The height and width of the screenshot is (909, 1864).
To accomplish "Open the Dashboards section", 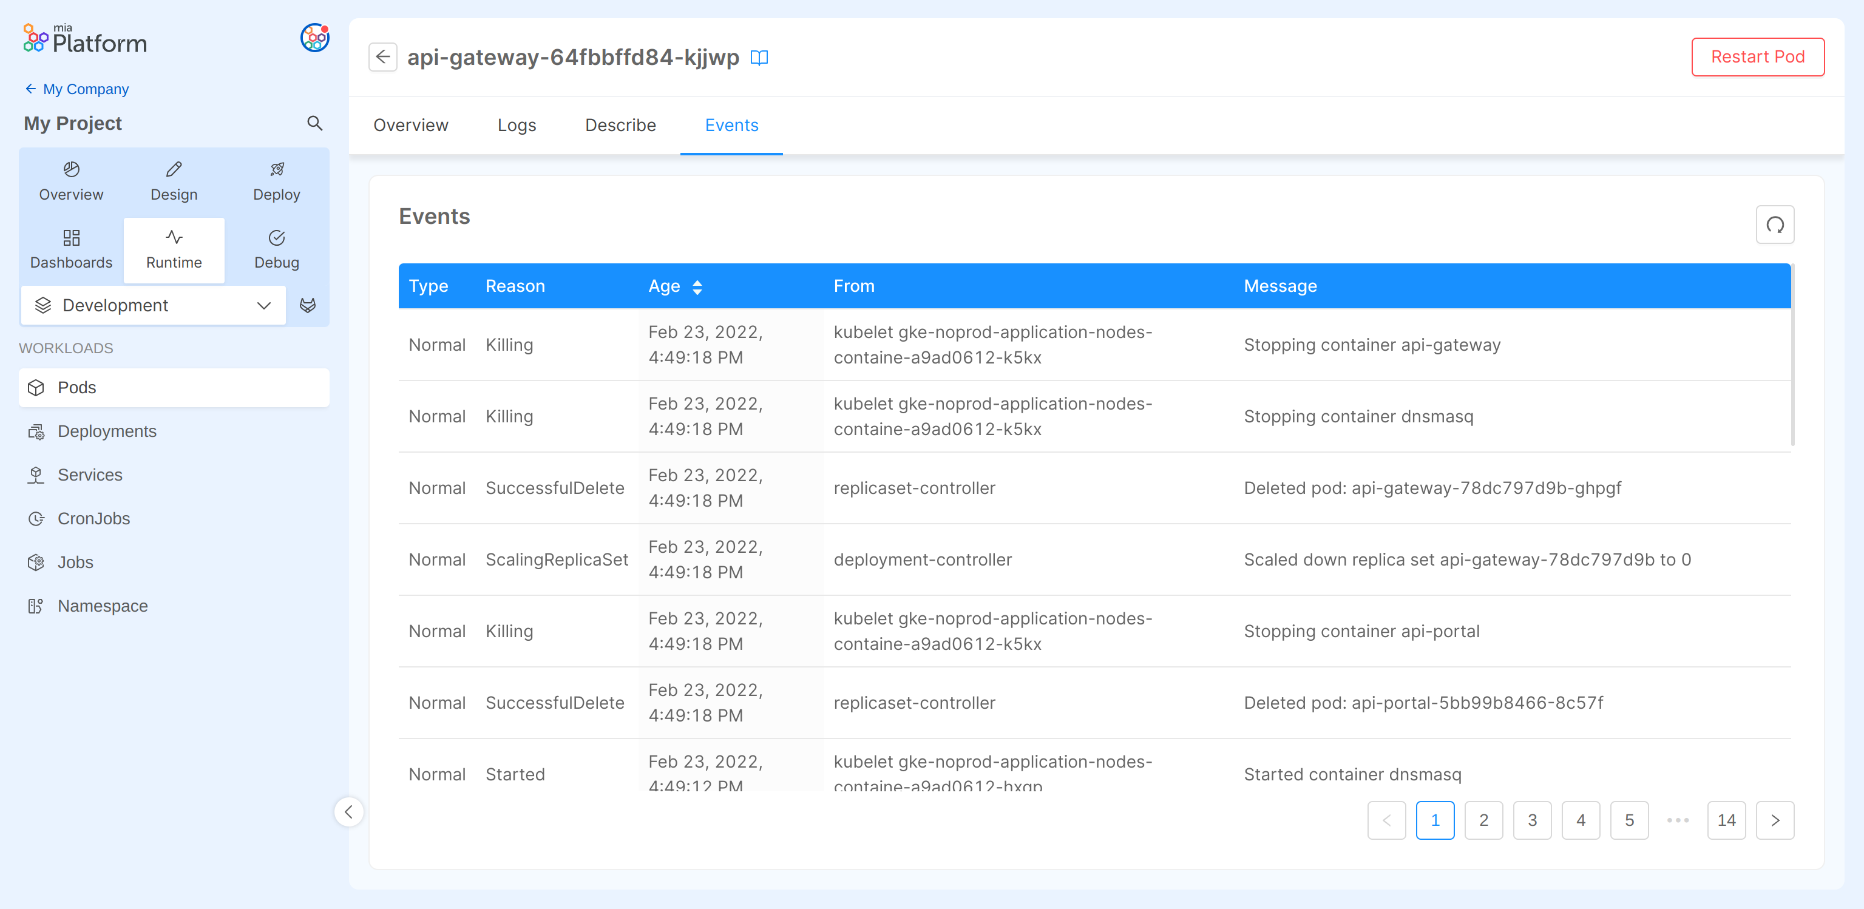I will point(71,249).
